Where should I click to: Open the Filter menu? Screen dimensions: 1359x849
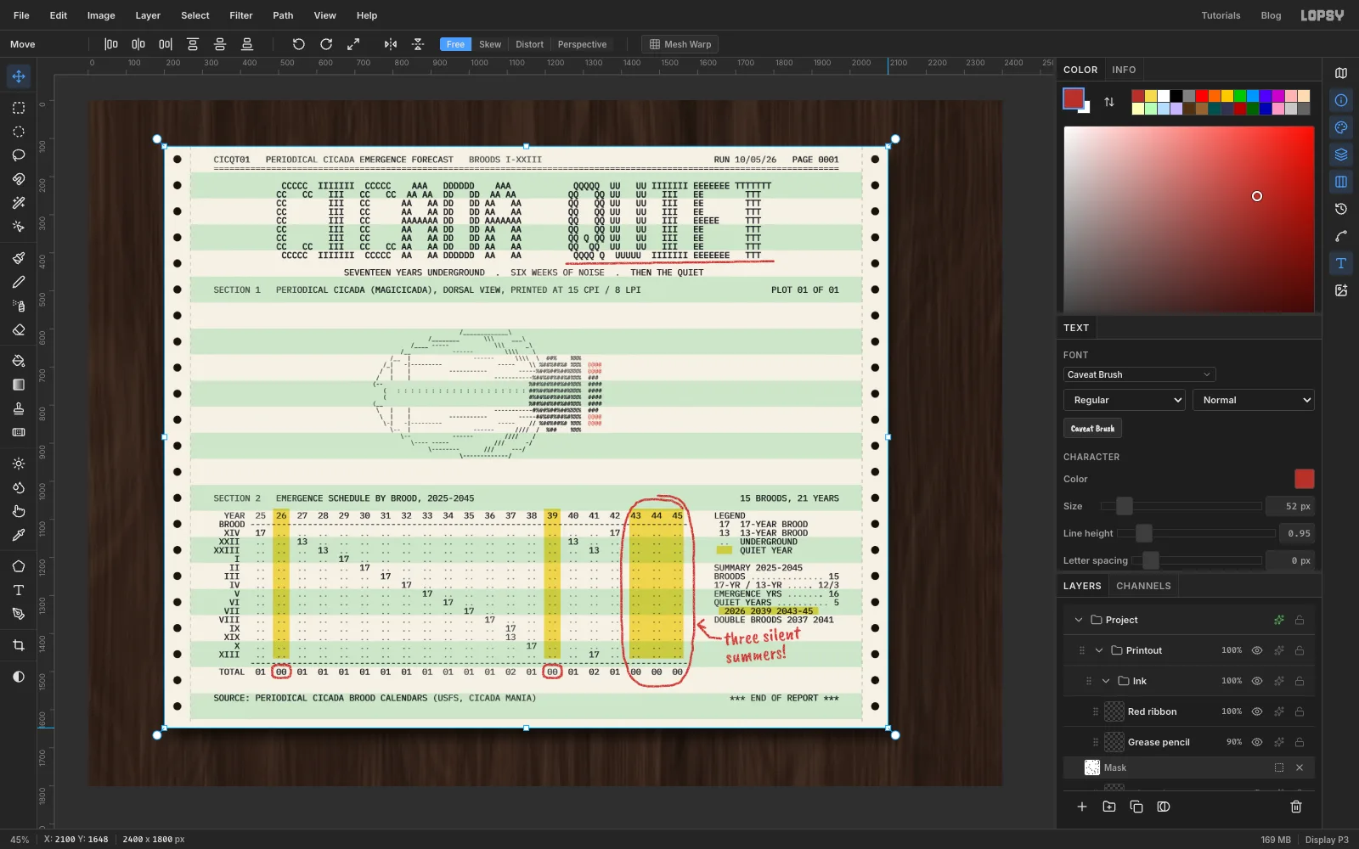tap(241, 15)
